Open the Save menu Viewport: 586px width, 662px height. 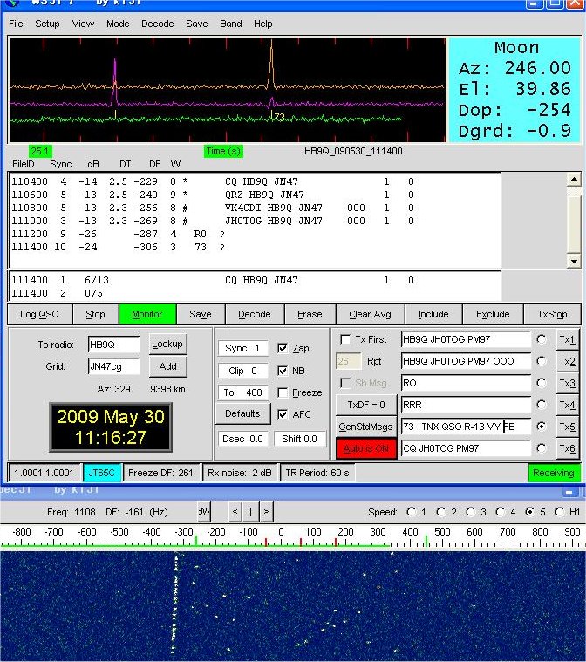197,24
